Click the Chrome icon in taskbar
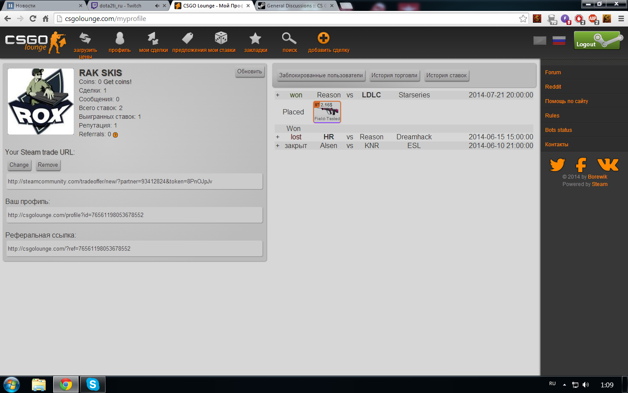Image resolution: width=628 pixels, height=393 pixels. pyautogui.click(x=66, y=384)
